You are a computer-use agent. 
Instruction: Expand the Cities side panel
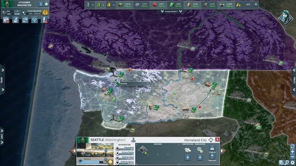[x=294, y=80]
